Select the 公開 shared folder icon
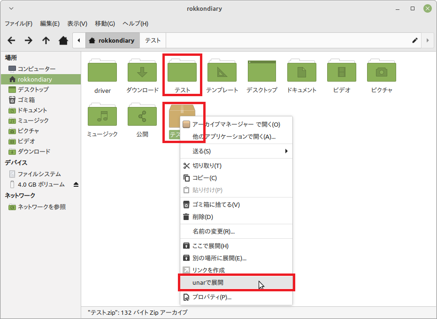Screen dimensions: 437x319 tap(142, 114)
